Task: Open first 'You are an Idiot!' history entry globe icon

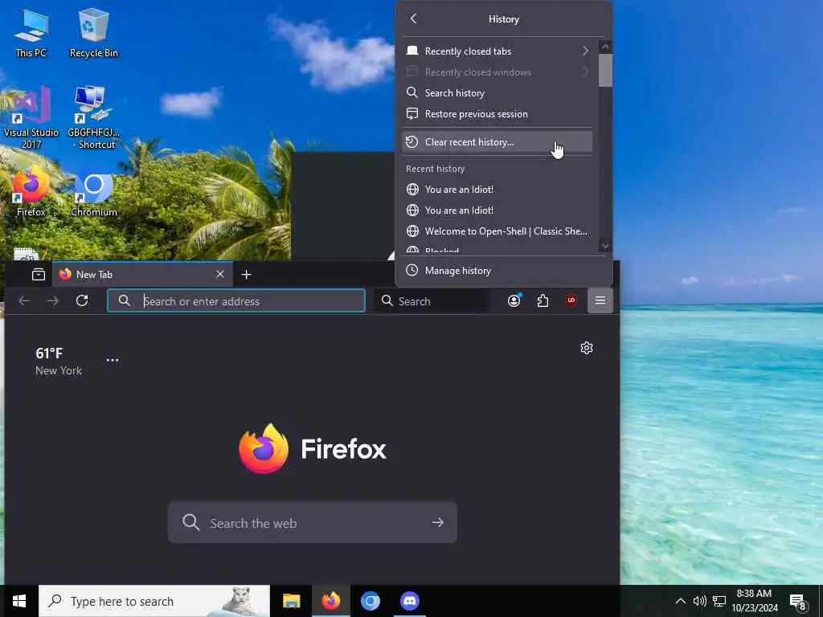Action: (x=412, y=190)
